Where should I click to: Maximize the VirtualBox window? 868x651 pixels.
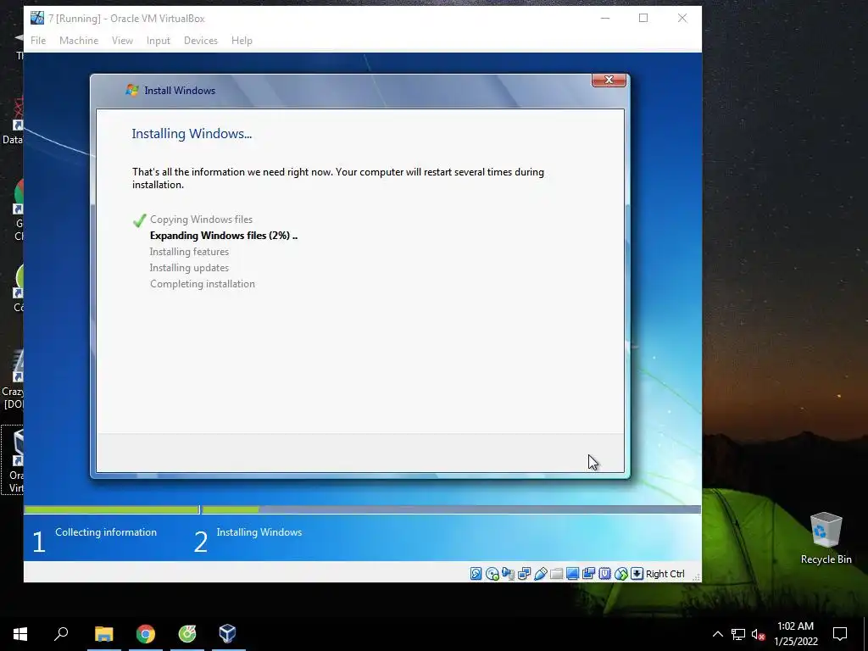pyautogui.click(x=643, y=19)
